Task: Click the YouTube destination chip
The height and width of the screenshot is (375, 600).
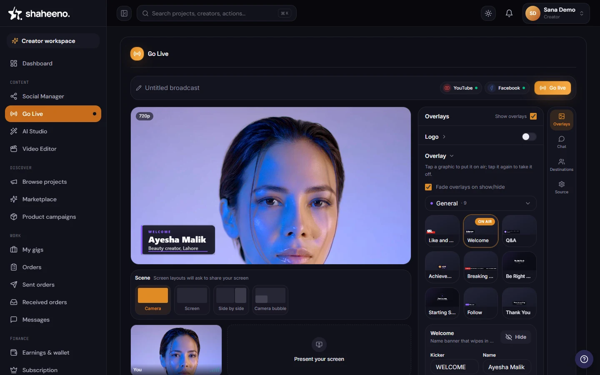Action: pyautogui.click(x=461, y=88)
